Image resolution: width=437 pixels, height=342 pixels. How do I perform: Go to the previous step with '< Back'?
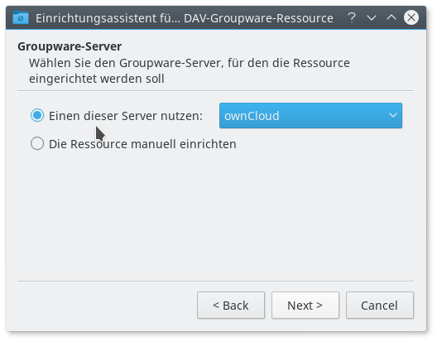[x=231, y=306]
